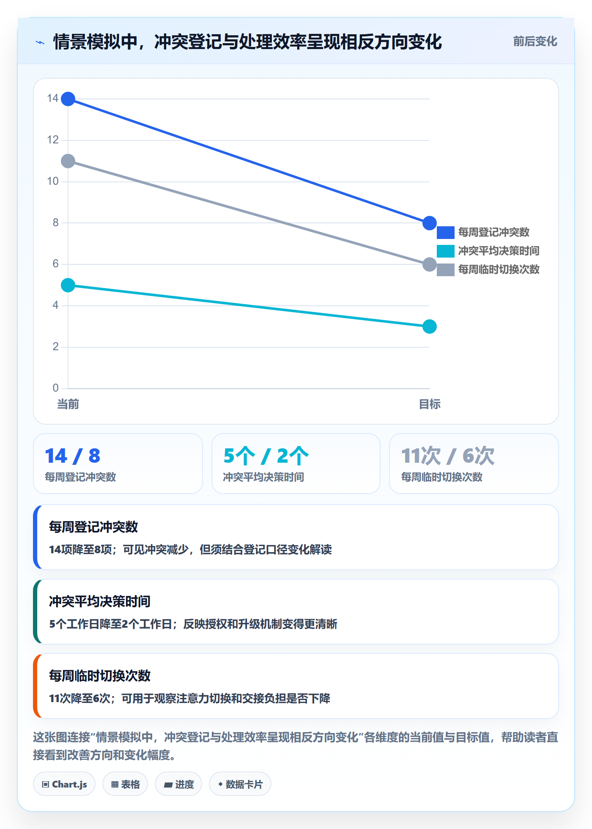592x829 pixels.
Task: Select the Chart.js tag
Action: pos(64,784)
